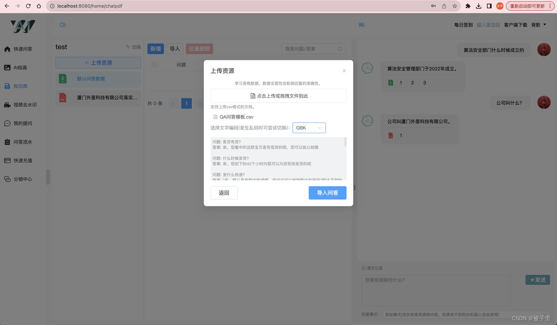Click the three-dot panel splitter handle
Image resolution: width=557 pixels, height=325 pixels.
tap(354, 188)
